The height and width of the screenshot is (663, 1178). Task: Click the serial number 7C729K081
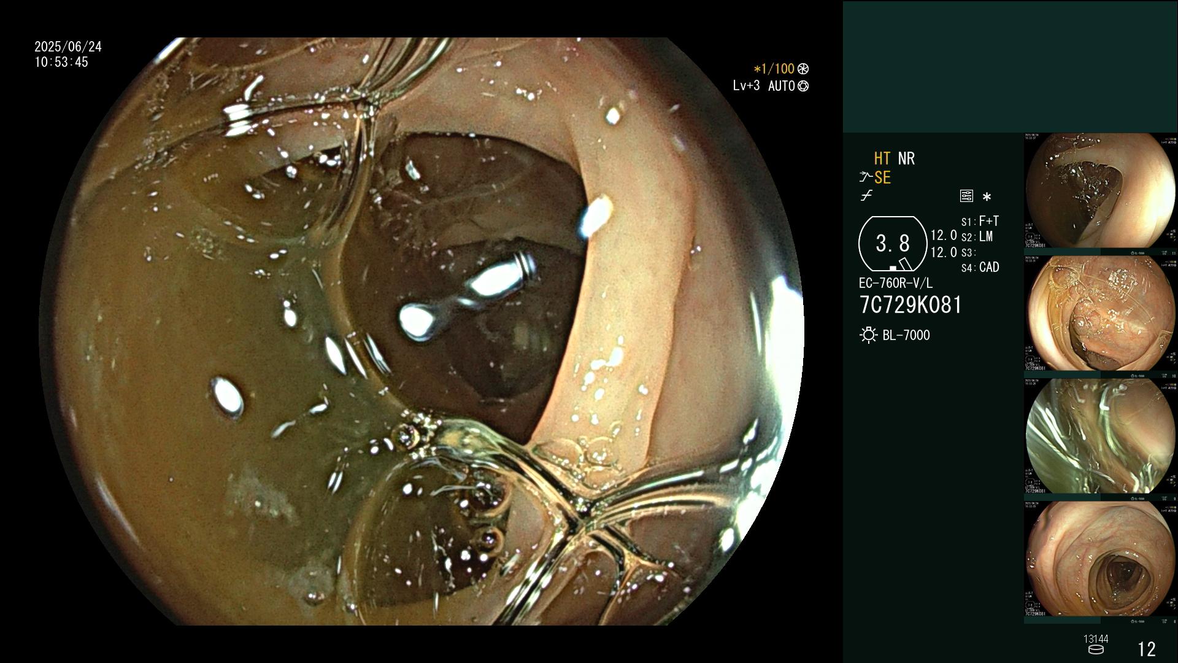[910, 305]
